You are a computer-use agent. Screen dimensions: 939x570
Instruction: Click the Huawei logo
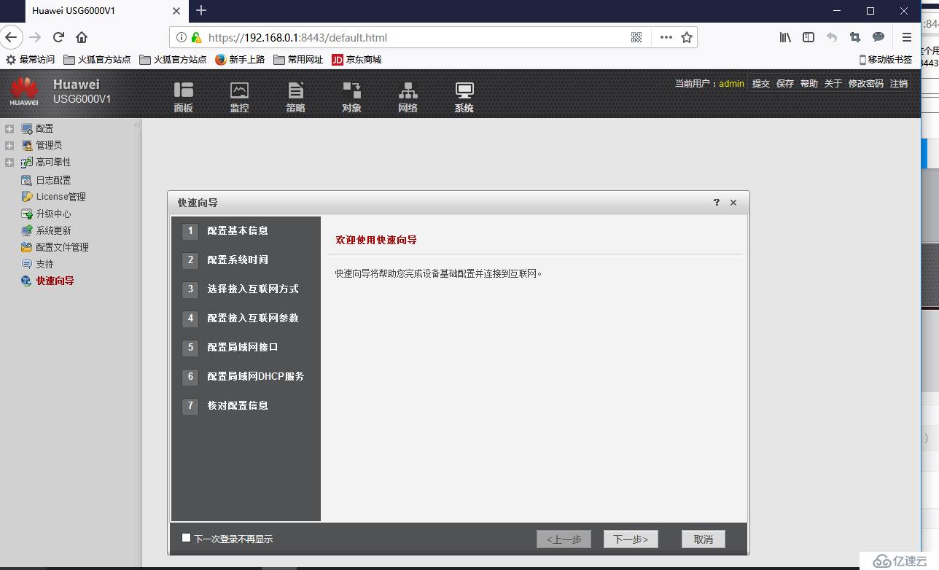tap(24, 93)
